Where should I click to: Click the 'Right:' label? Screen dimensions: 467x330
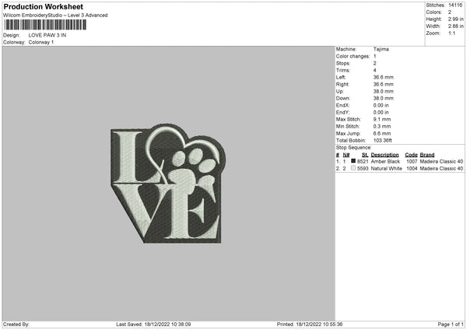pyautogui.click(x=342, y=85)
